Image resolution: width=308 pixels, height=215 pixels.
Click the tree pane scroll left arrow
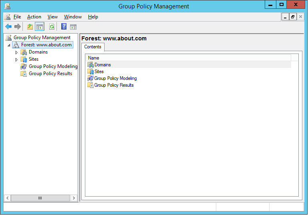8,198
